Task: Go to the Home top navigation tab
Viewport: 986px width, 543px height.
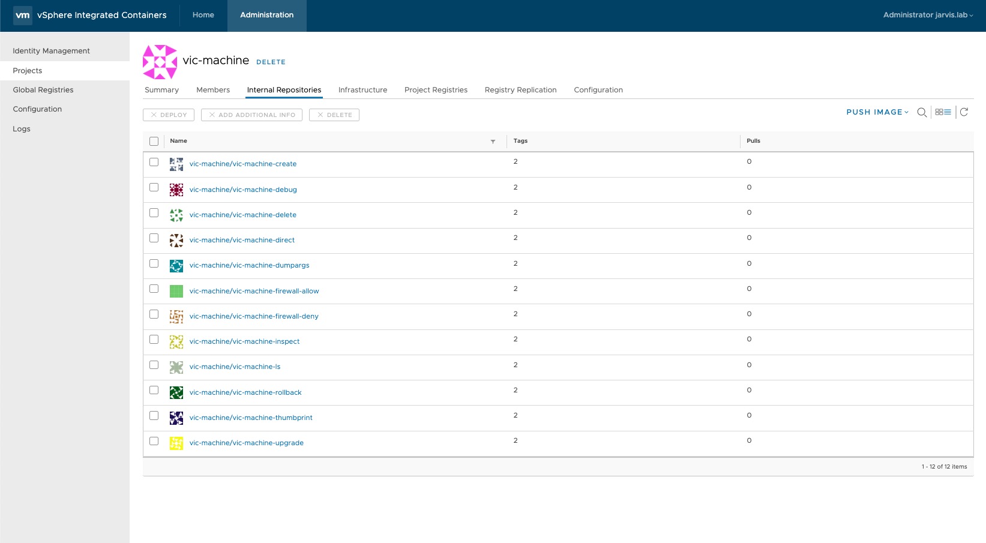Action: 203,15
